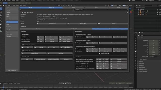161x90 pixels.
Task: Enable the Official add-ons filter
Action: click(x=30, y=8)
